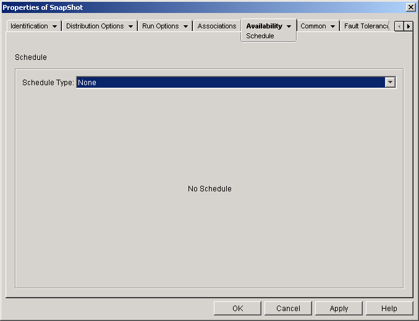Click the 'Schedule' page heading

31,57
